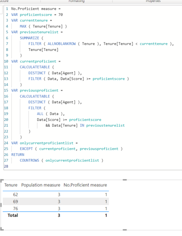Click Population measure total value
The width and height of the screenshot is (182, 236).
tap(59, 215)
